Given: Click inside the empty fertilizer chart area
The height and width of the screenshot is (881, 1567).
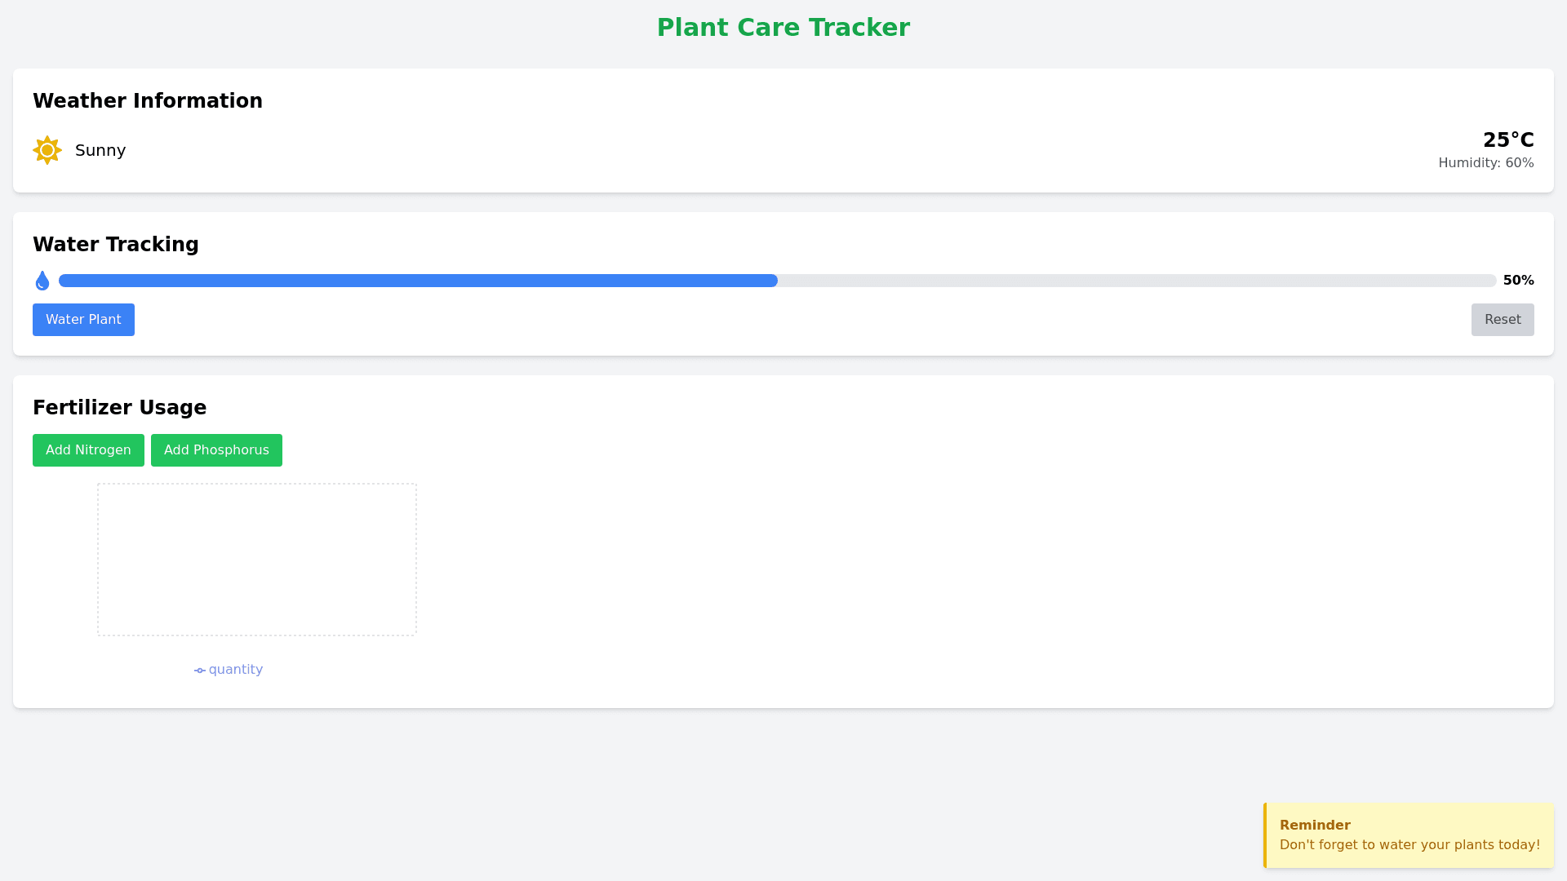Looking at the screenshot, I should point(257,560).
